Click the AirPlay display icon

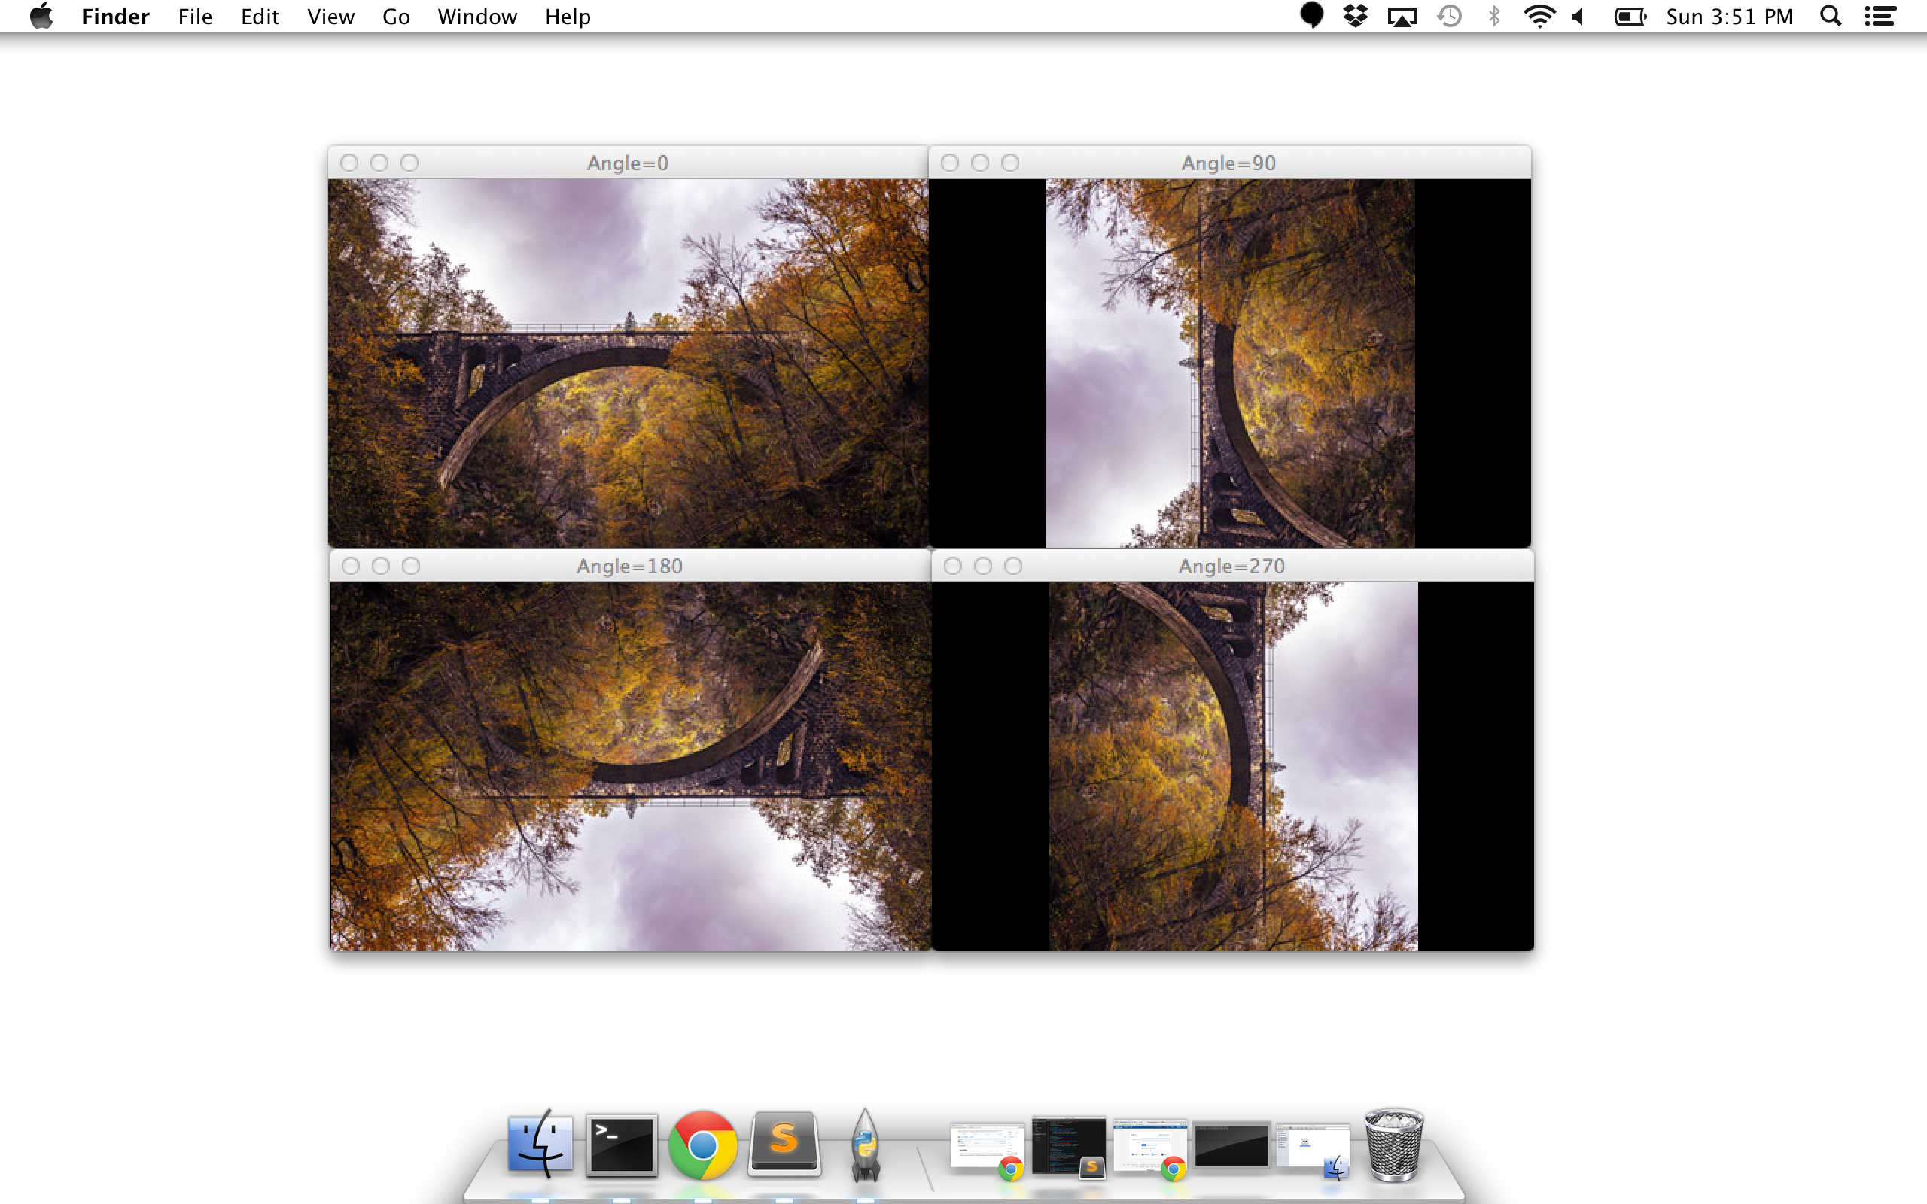pos(1402,17)
